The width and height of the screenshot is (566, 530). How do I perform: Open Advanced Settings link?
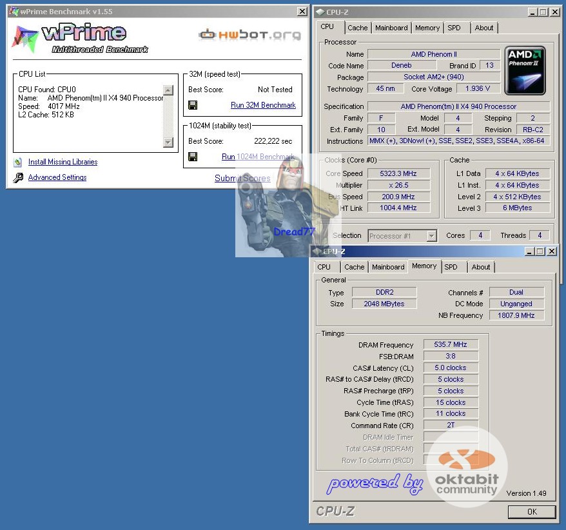pyautogui.click(x=57, y=177)
